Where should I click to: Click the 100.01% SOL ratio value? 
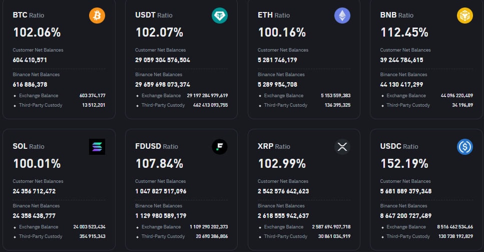click(37, 164)
